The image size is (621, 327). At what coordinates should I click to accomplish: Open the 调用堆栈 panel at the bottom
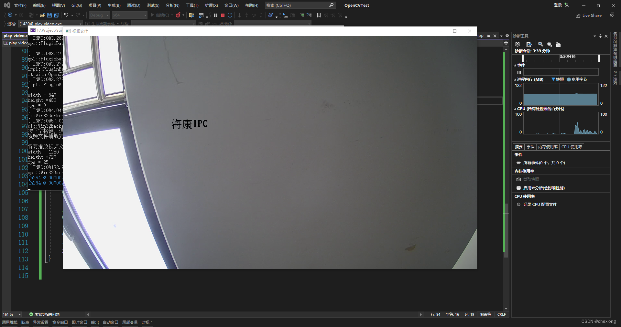click(10, 322)
